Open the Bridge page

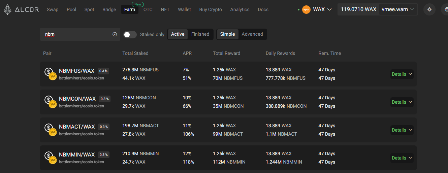pos(109,9)
